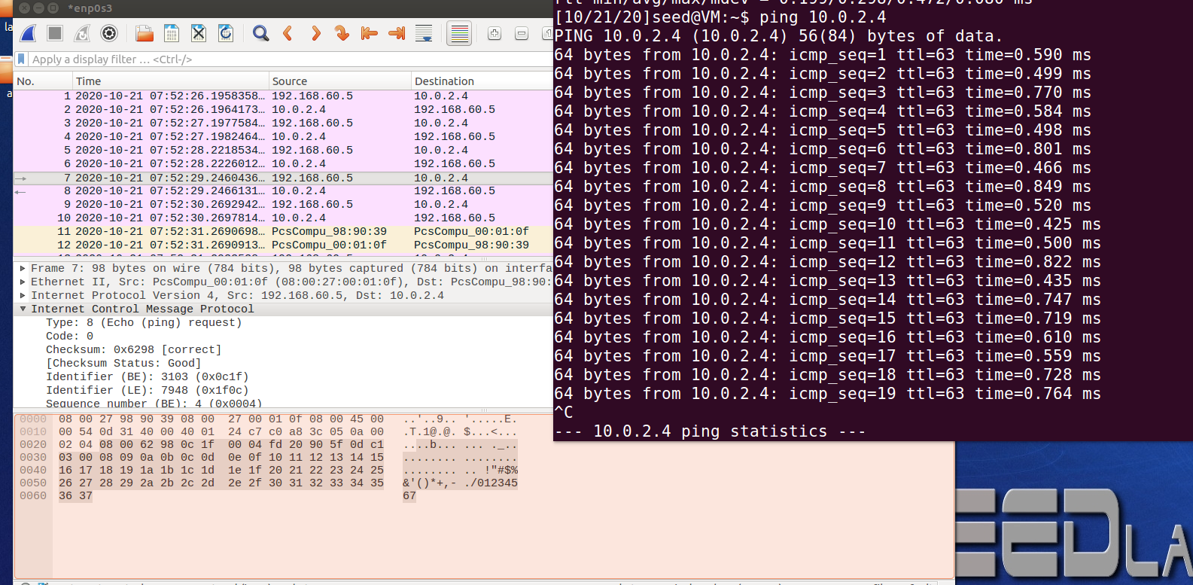Select the Checksum: 0x6298 field
This screenshot has width=1193, height=585.
pos(133,349)
